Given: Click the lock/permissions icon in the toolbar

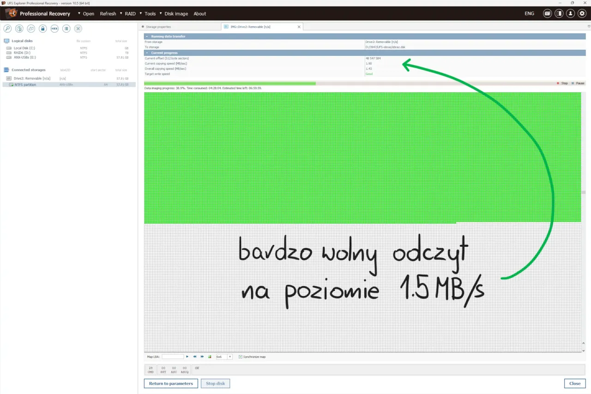Looking at the screenshot, I should point(43,28).
